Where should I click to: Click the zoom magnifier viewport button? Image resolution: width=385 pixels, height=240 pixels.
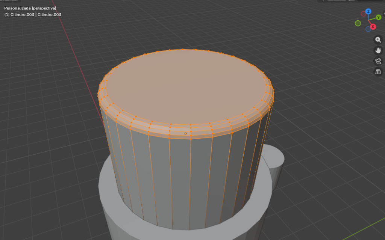[378, 40]
